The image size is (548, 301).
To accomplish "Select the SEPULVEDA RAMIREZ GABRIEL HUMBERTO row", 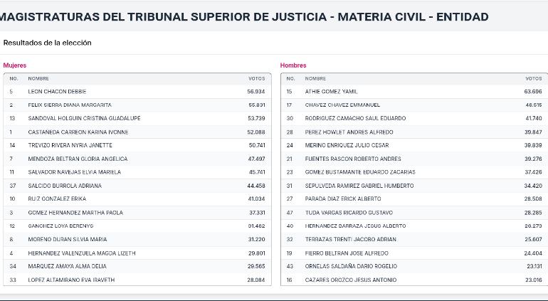I will pos(414,186).
